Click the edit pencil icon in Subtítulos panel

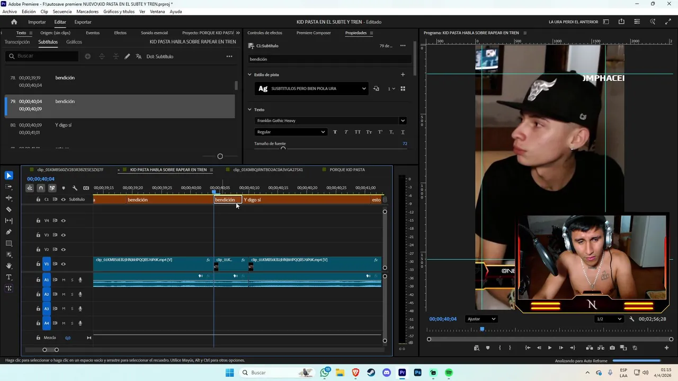click(127, 56)
